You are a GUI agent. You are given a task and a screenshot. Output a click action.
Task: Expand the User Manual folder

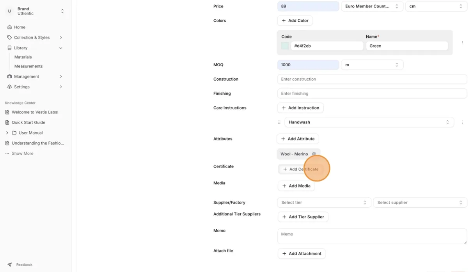coord(7,133)
